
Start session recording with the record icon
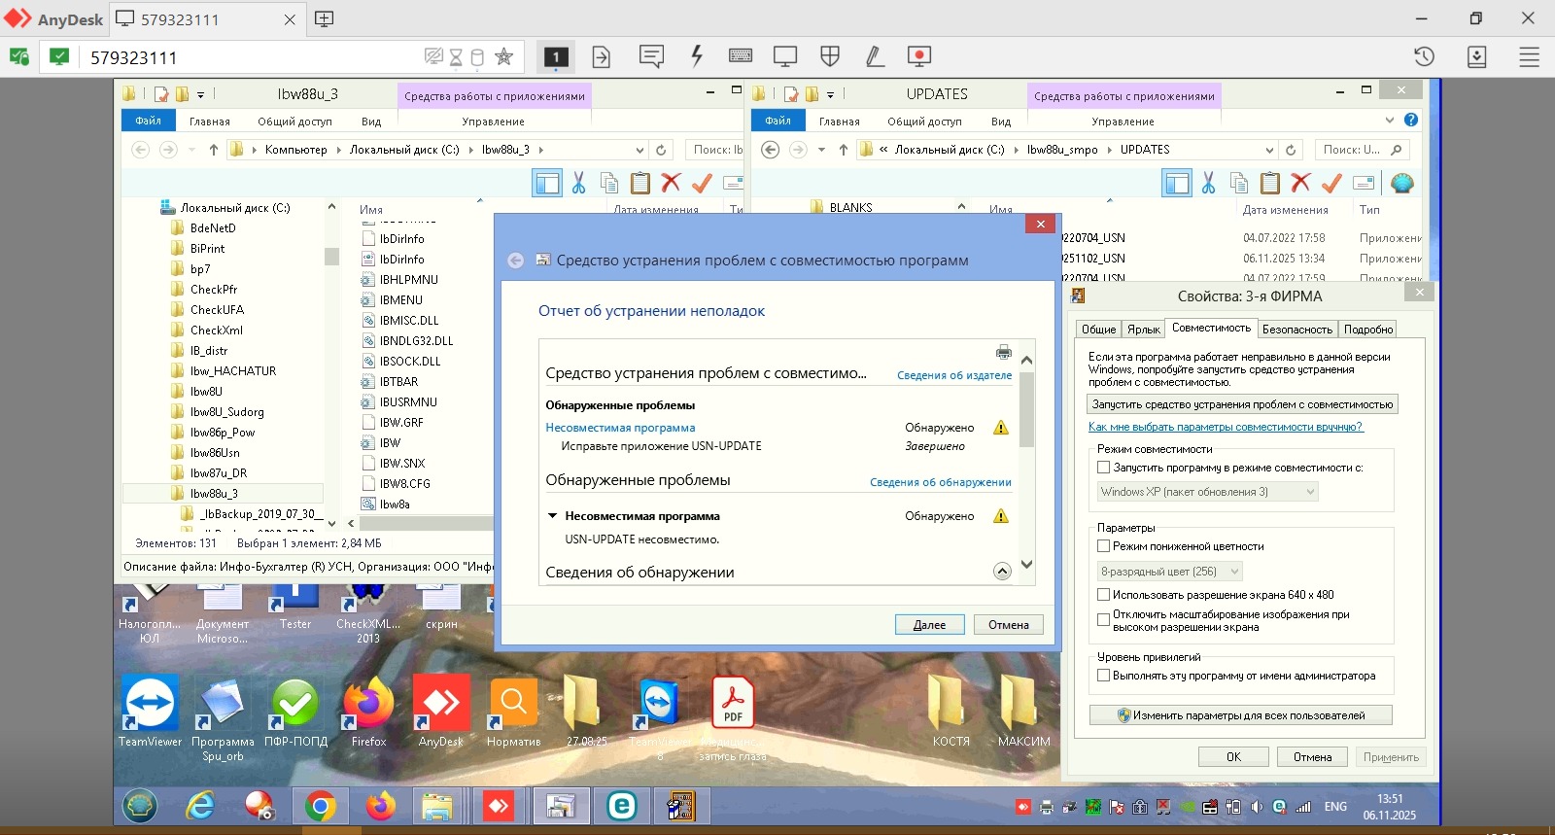click(x=918, y=57)
